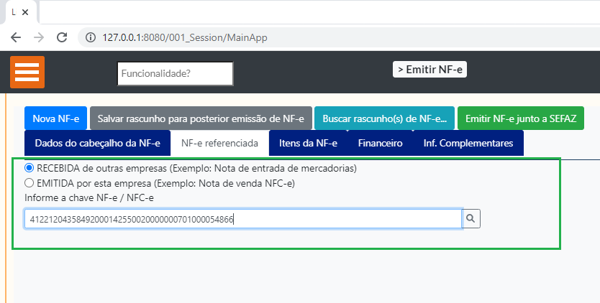Screen dimensions: 600x303
Task: Open the NF-e referenciada tab
Action: [219, 143]
